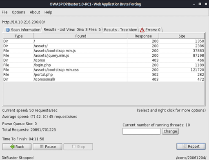Click the 403 response cell for /icons/ row

coord(143,60)
